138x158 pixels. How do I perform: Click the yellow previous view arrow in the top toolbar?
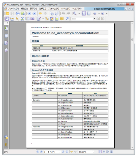click(40, 13)
